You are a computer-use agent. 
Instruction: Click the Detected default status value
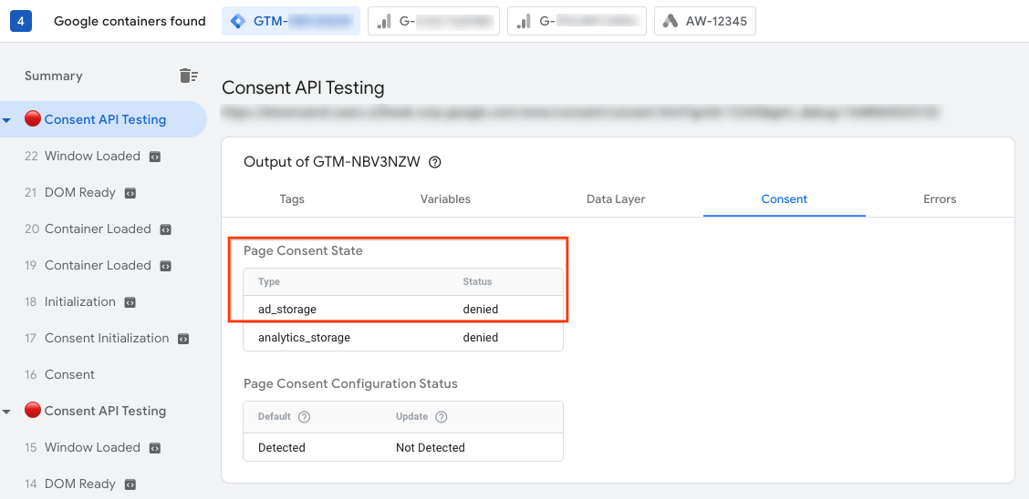click(x=282, y=448)
